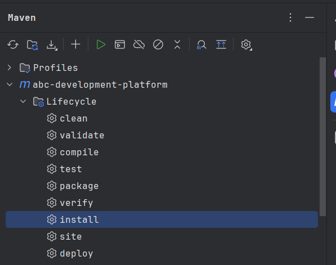Select the Profiles folder row
Image resolution: width=336 pixels, height=265 pixels.
coord(162,68)
